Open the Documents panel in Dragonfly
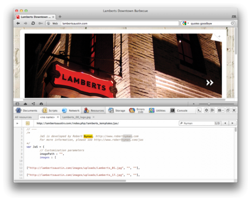Viewport: 251px width, 201px height. pos(26,111)
